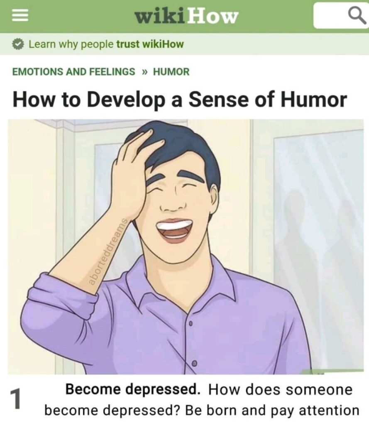Image resolution: width=369 pixels, height=425 pixels.
Task: Focus the white search input box
Action: [341, 15]
